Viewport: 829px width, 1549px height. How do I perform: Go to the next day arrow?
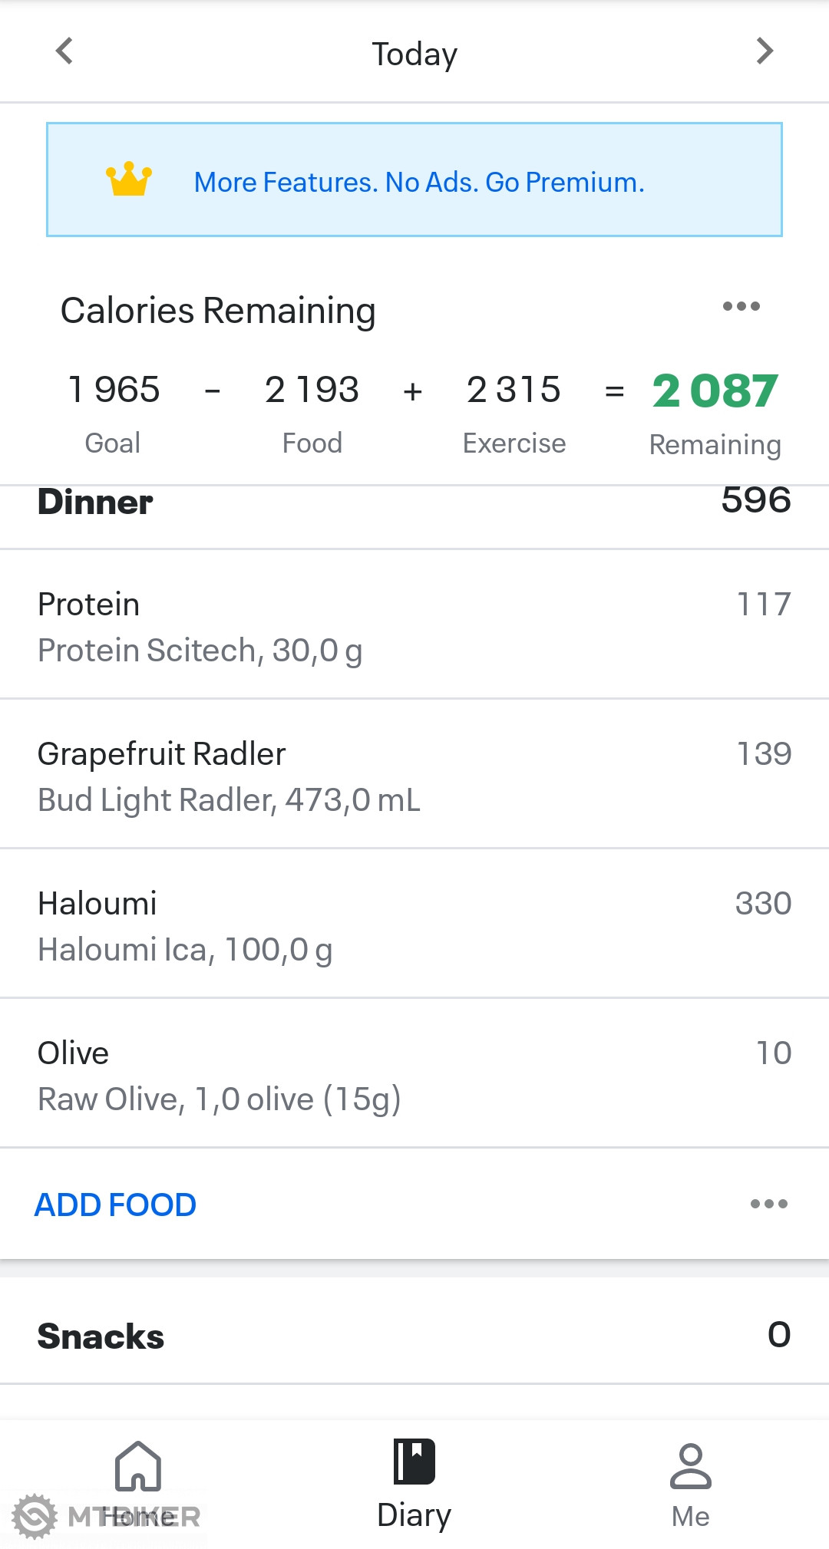764,51
